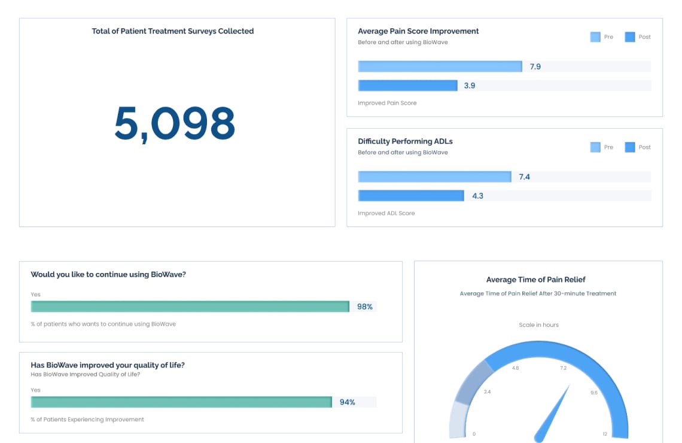Click the 94% value label
The height and width of the screenshot is (443, 682).
click(x=347, y=402)
